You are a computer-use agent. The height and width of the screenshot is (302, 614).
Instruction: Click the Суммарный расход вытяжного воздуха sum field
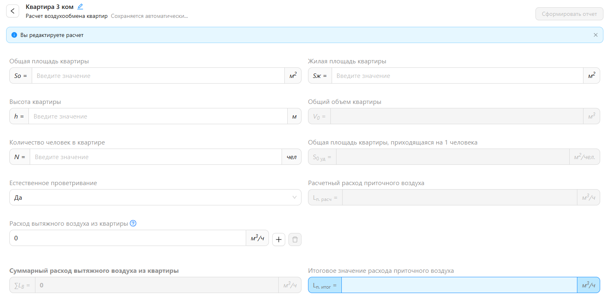(156, 285)
